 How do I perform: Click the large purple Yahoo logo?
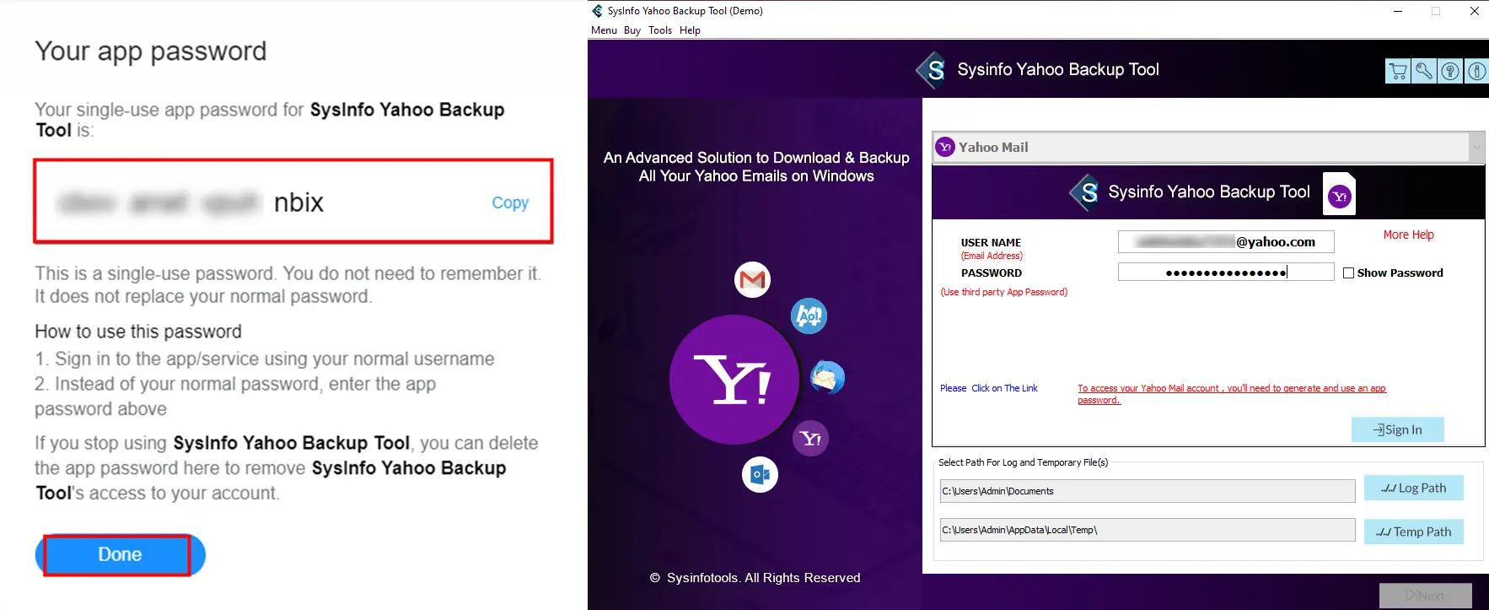tap(734, 380)
